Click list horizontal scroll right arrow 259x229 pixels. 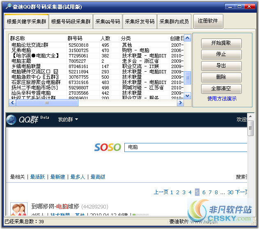coord(180,103)
